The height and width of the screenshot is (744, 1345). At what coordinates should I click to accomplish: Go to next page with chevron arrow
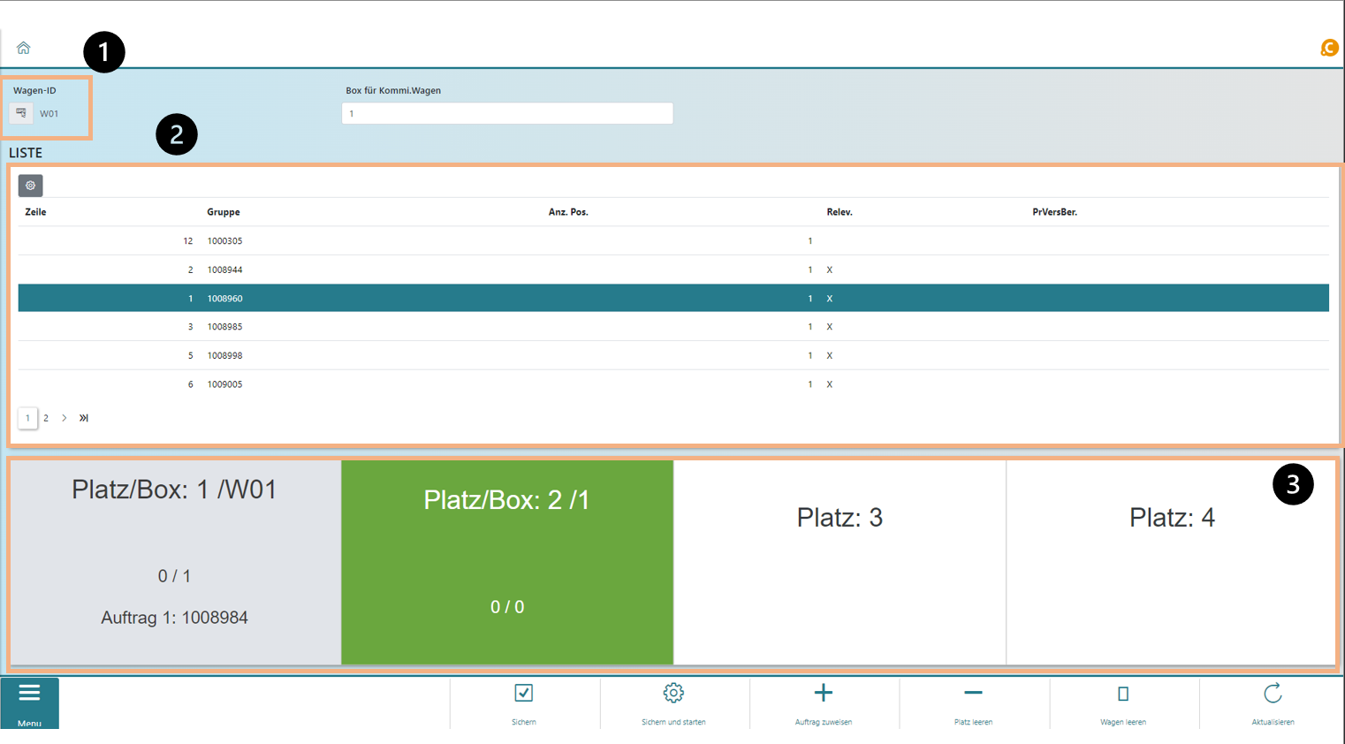click(65, 418)
